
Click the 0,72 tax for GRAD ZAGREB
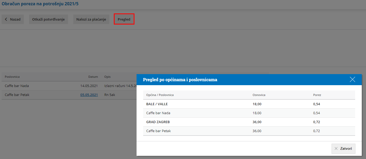[x=317, y=122]
